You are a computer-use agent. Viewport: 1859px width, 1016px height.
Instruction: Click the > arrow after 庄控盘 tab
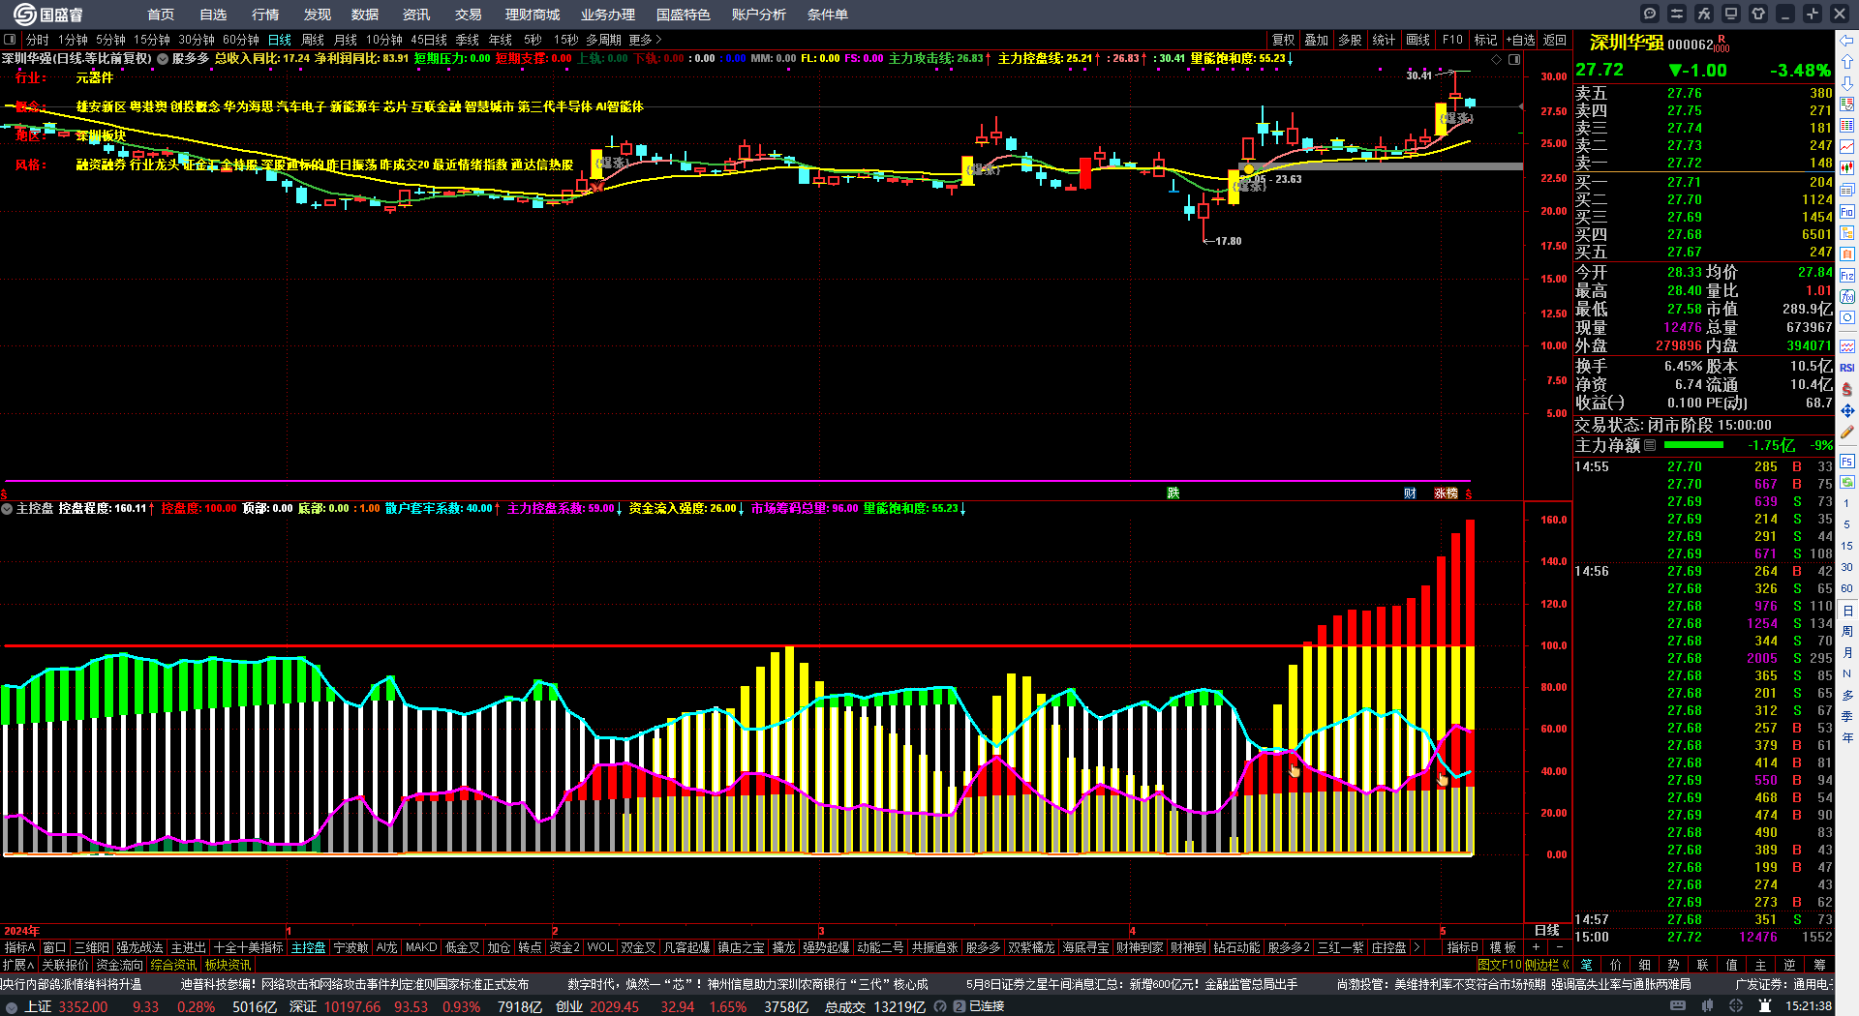click(1417, 947)
